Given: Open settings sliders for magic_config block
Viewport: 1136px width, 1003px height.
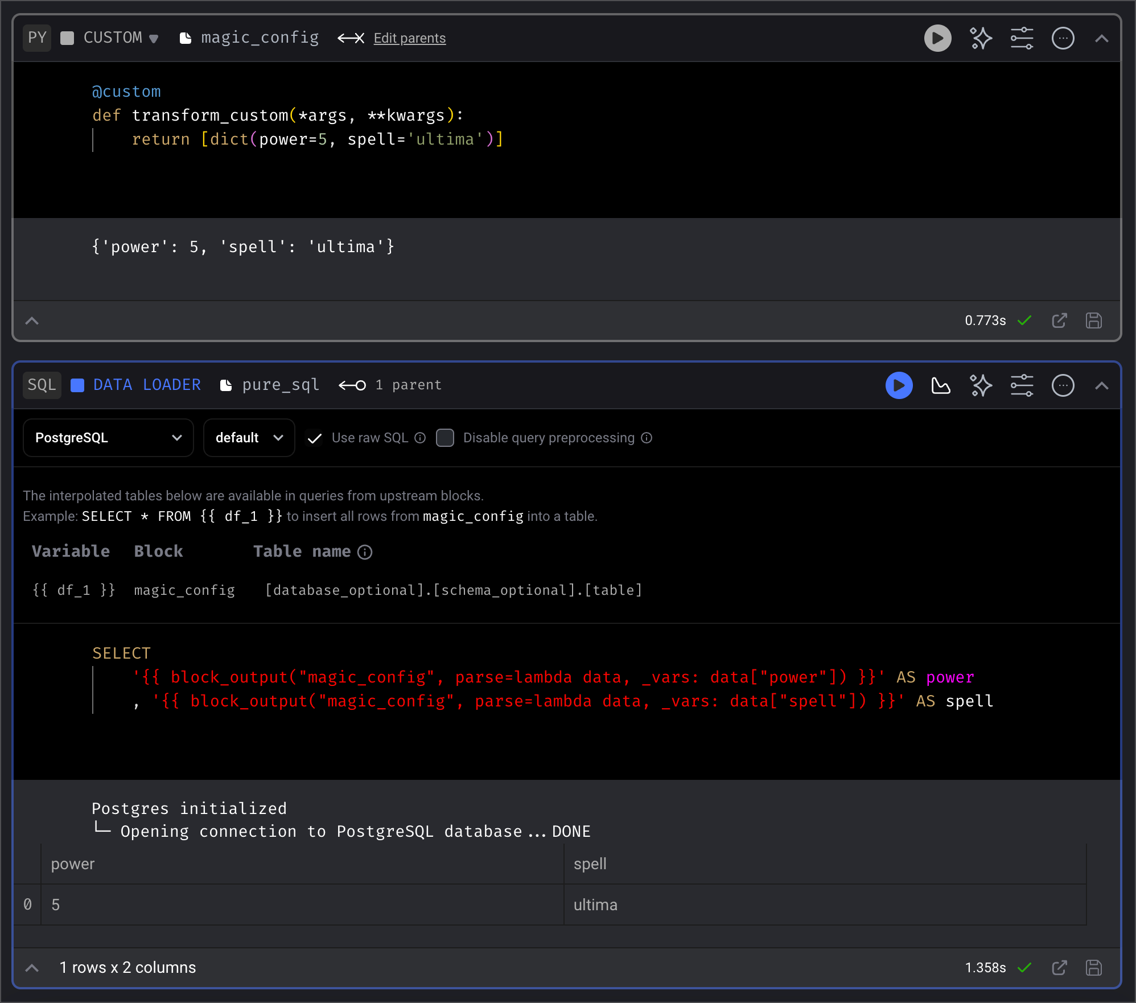Looking at the screenshot, I should click(x=1022, y=38).
